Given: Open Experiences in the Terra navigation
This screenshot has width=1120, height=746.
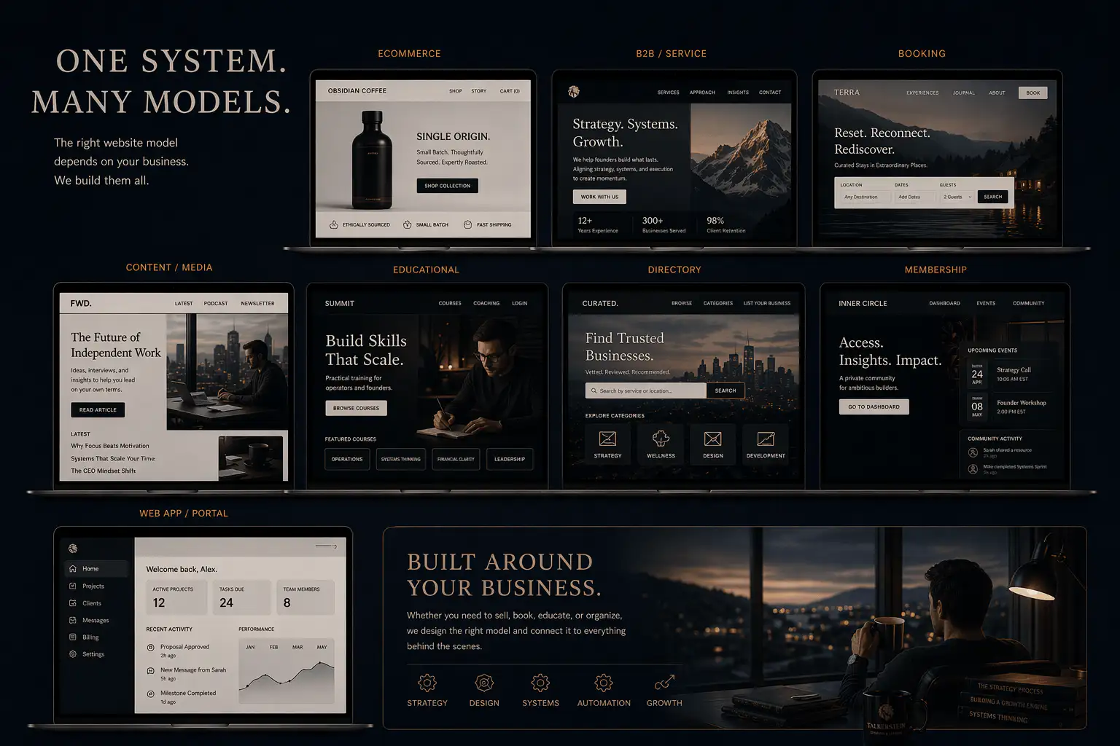Looking at the screenshot, I should [922, 93].
